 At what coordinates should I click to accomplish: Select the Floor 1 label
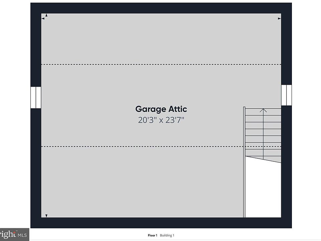152,235
